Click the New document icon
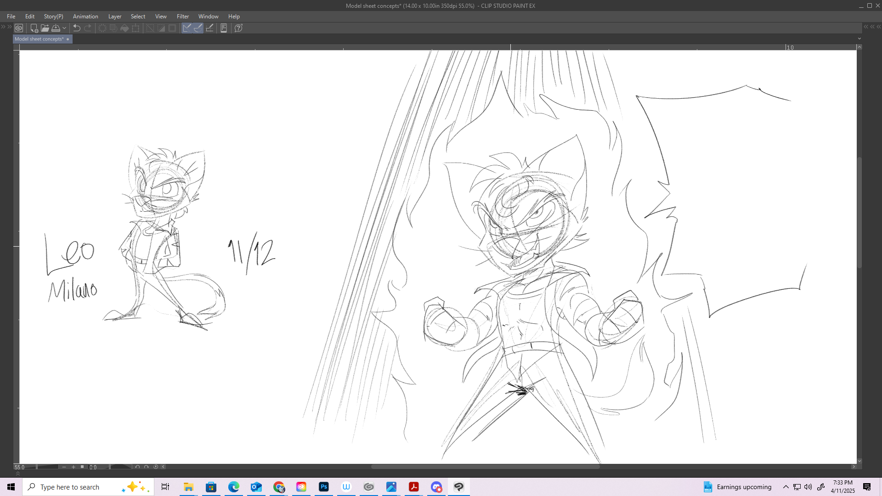Viewport: 882px width, 496px height. click(x=34, y=28)
